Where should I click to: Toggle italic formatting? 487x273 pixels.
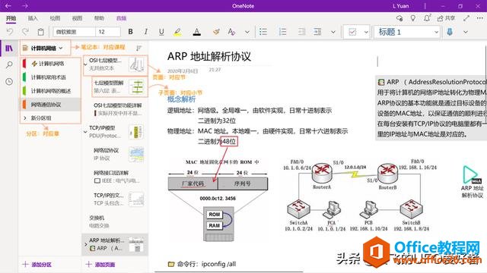[x=145, y=32]
